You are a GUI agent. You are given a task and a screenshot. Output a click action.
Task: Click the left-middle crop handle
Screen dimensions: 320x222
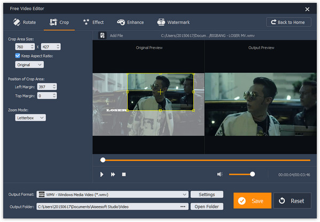tap(128, 92)
